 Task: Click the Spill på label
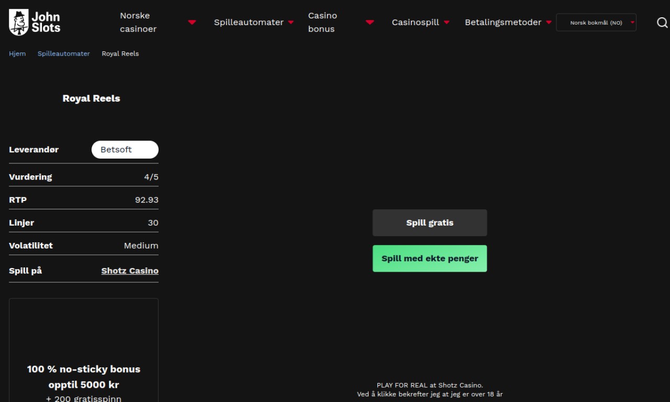26,271
